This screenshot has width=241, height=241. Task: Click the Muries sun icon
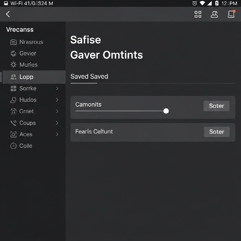pos(13,65)
